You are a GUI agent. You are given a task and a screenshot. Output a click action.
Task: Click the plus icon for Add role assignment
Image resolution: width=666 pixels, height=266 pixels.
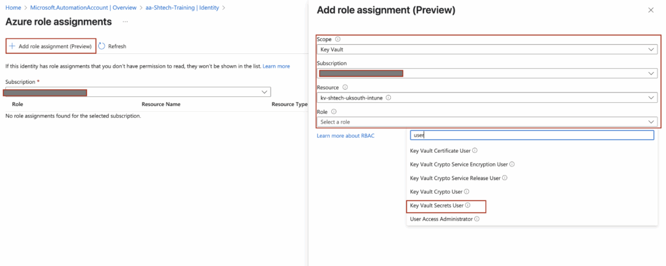(12, 46)
